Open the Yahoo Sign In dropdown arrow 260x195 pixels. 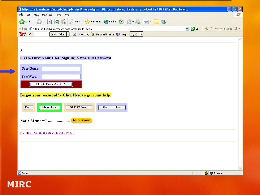click(142, 34)
